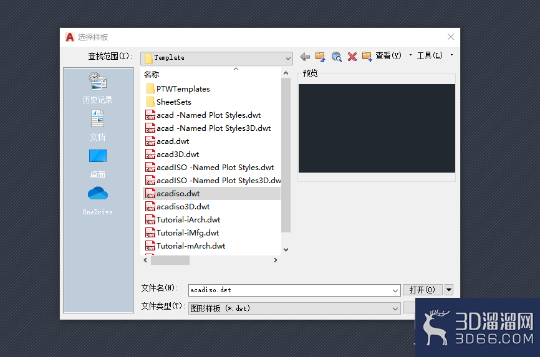Viewport: 540px width, 357px height.
Task: Open the History (历史记录) shortcut
Action: [x=98, y=88]
